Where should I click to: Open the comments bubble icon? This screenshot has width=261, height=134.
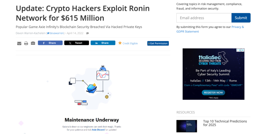coord(87,33)
